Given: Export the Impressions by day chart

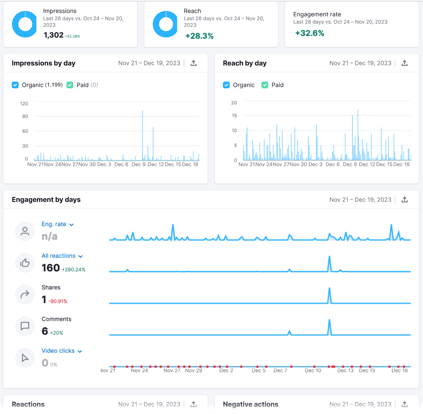Looking at the screenshot, I should tap(194, 63).
